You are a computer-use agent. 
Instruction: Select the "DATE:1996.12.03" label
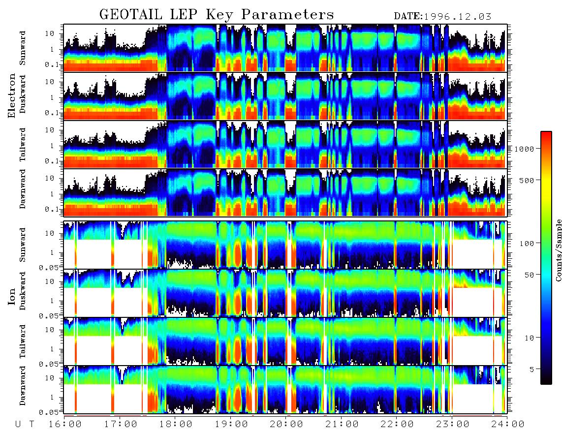(442, 16)
